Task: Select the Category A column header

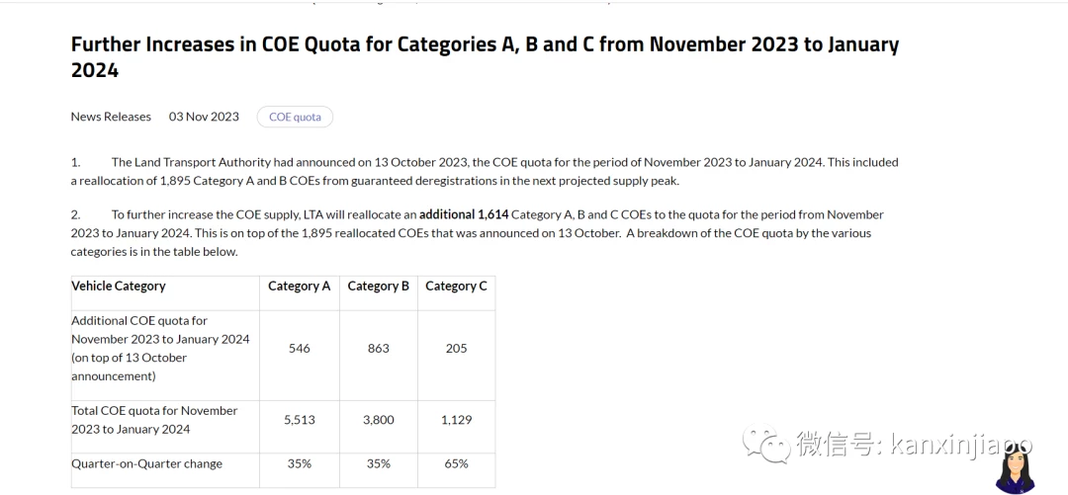Action: [299, 286]
